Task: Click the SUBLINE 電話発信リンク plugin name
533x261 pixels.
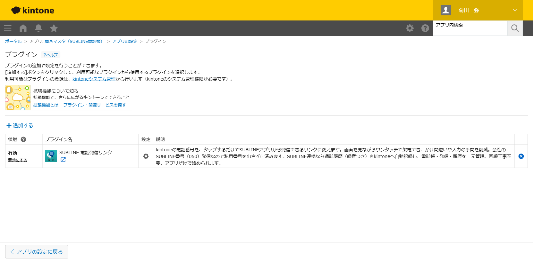Action: [86, 153]
